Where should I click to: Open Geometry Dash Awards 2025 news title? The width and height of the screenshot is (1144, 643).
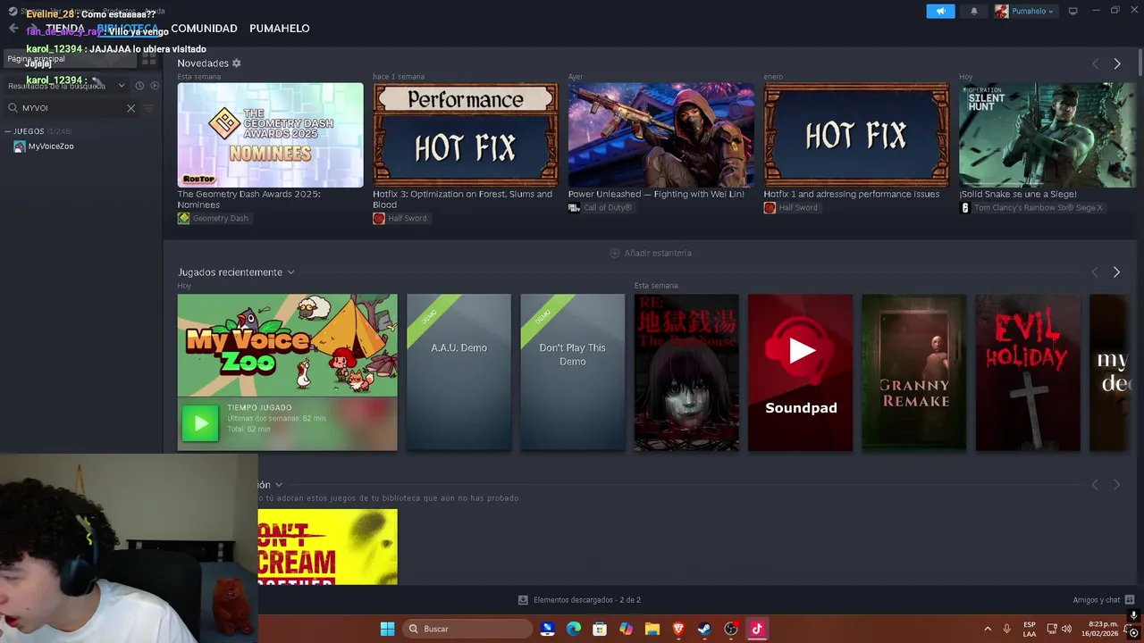pos(248,199)
